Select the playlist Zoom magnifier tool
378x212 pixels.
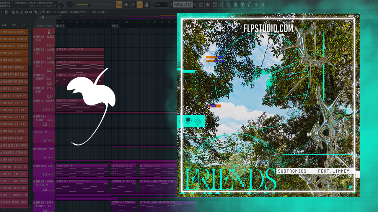(44, 12)
